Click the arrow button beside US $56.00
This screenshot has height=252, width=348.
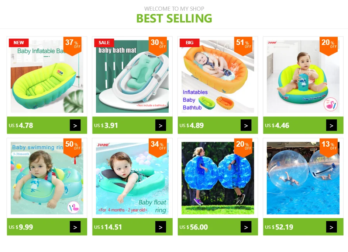pos(246,227)
